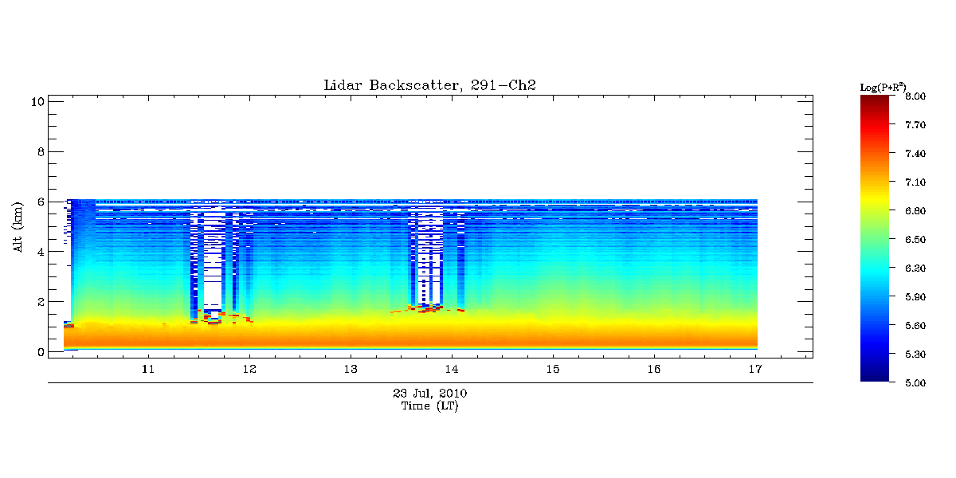Viewport: 956px width, 478px height.
Task: Click the time axis tick label 16
Action: click(x=654, y=369)
